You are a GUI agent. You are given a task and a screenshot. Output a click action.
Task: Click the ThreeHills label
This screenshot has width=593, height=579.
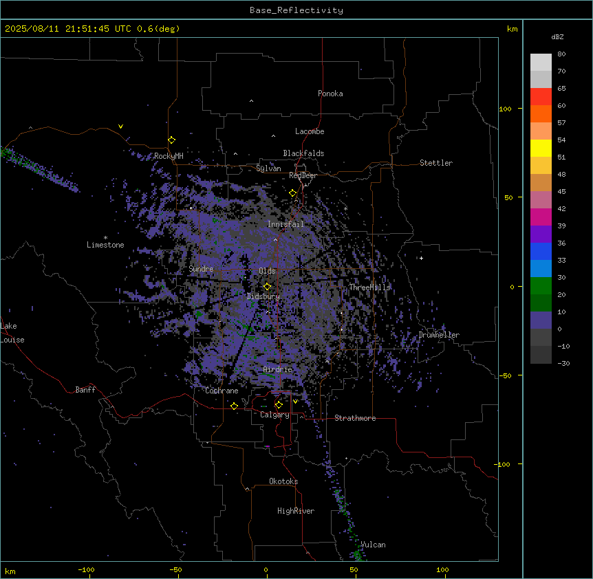tap(369, 287)
